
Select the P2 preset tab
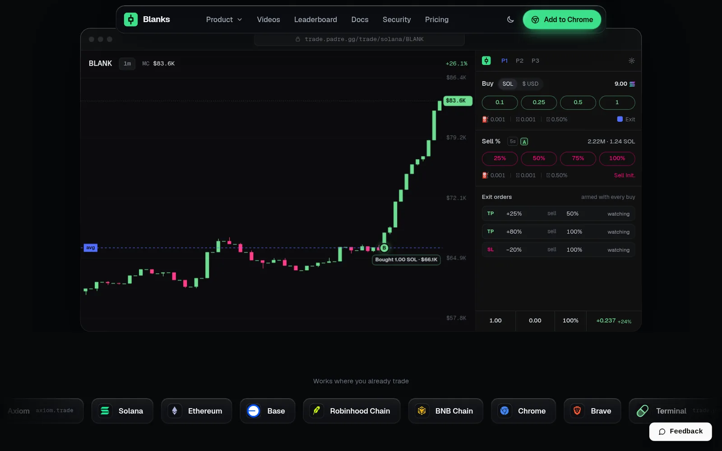coord(519,60)
